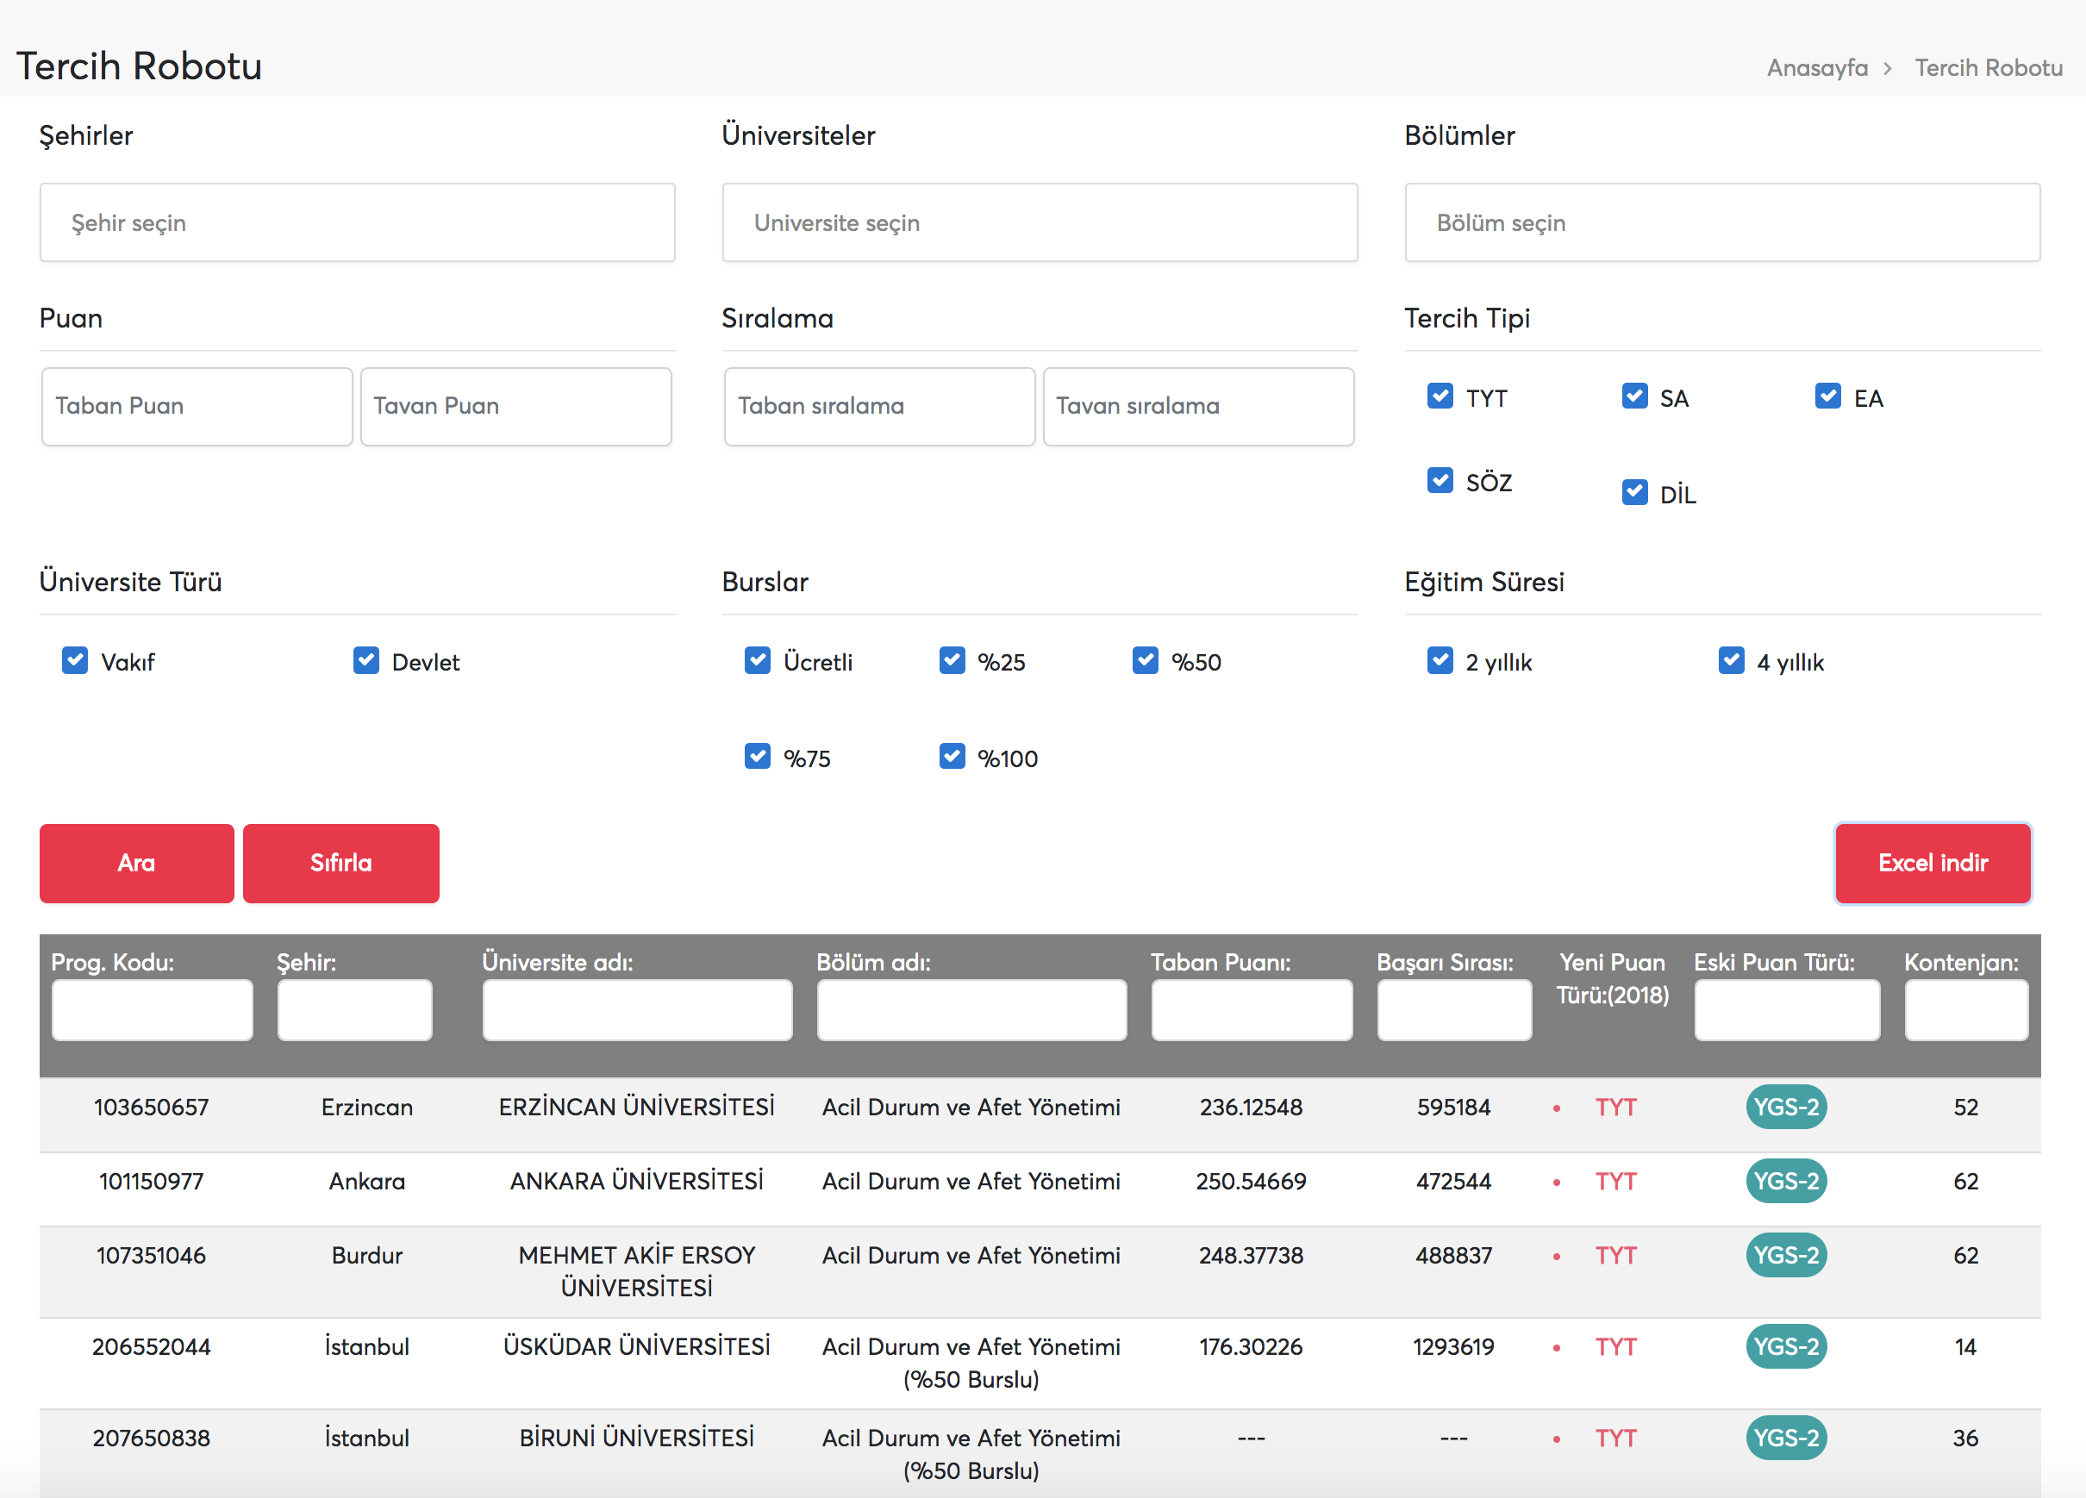The image size is (2086, 1498).
Task: Expand the Bölüm seçin dropdown
Action: pos(1721,222)
